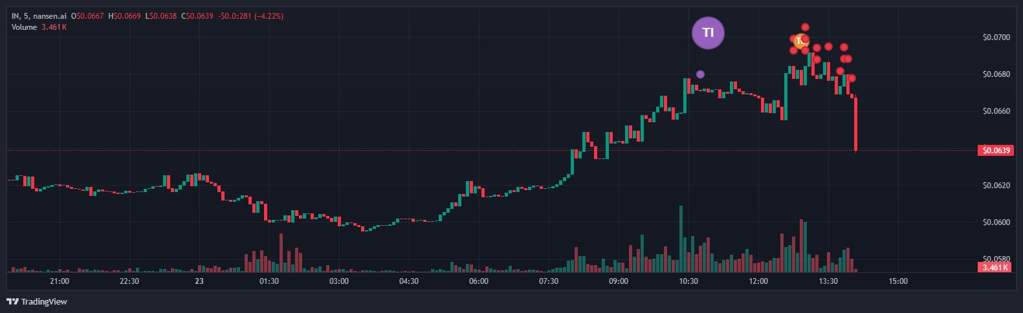Click the large purple TI marker
Image resolution: width=1023 pixels, height=313 pixels.
click(708, 32)
